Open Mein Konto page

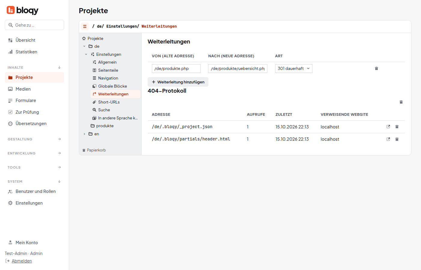coord(34,243)
